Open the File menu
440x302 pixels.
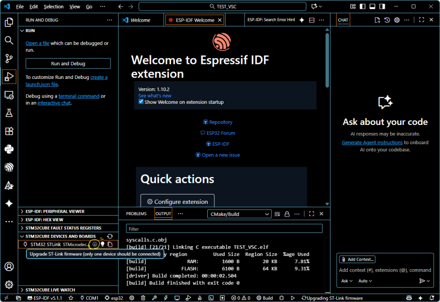tap(20, 7)
